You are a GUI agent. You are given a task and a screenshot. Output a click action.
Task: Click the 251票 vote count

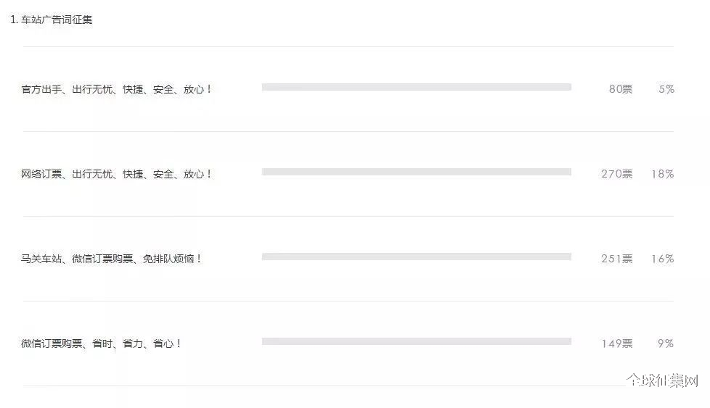617,259
